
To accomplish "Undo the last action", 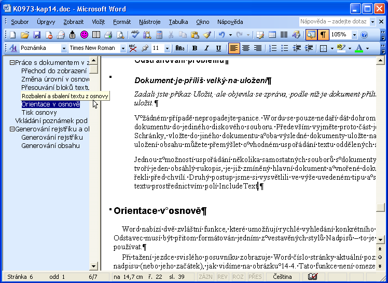I will click(x=221, y=35).
